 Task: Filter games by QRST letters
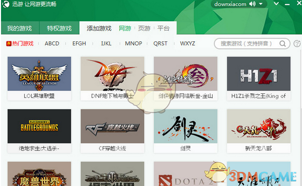pyautogui.click(x=160, y=43)
